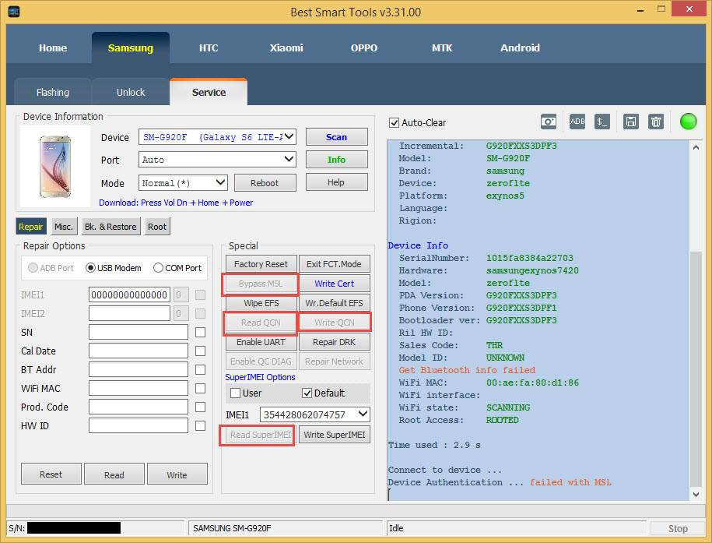
Task: Click Repair DRK
Action: coord(334,342)
